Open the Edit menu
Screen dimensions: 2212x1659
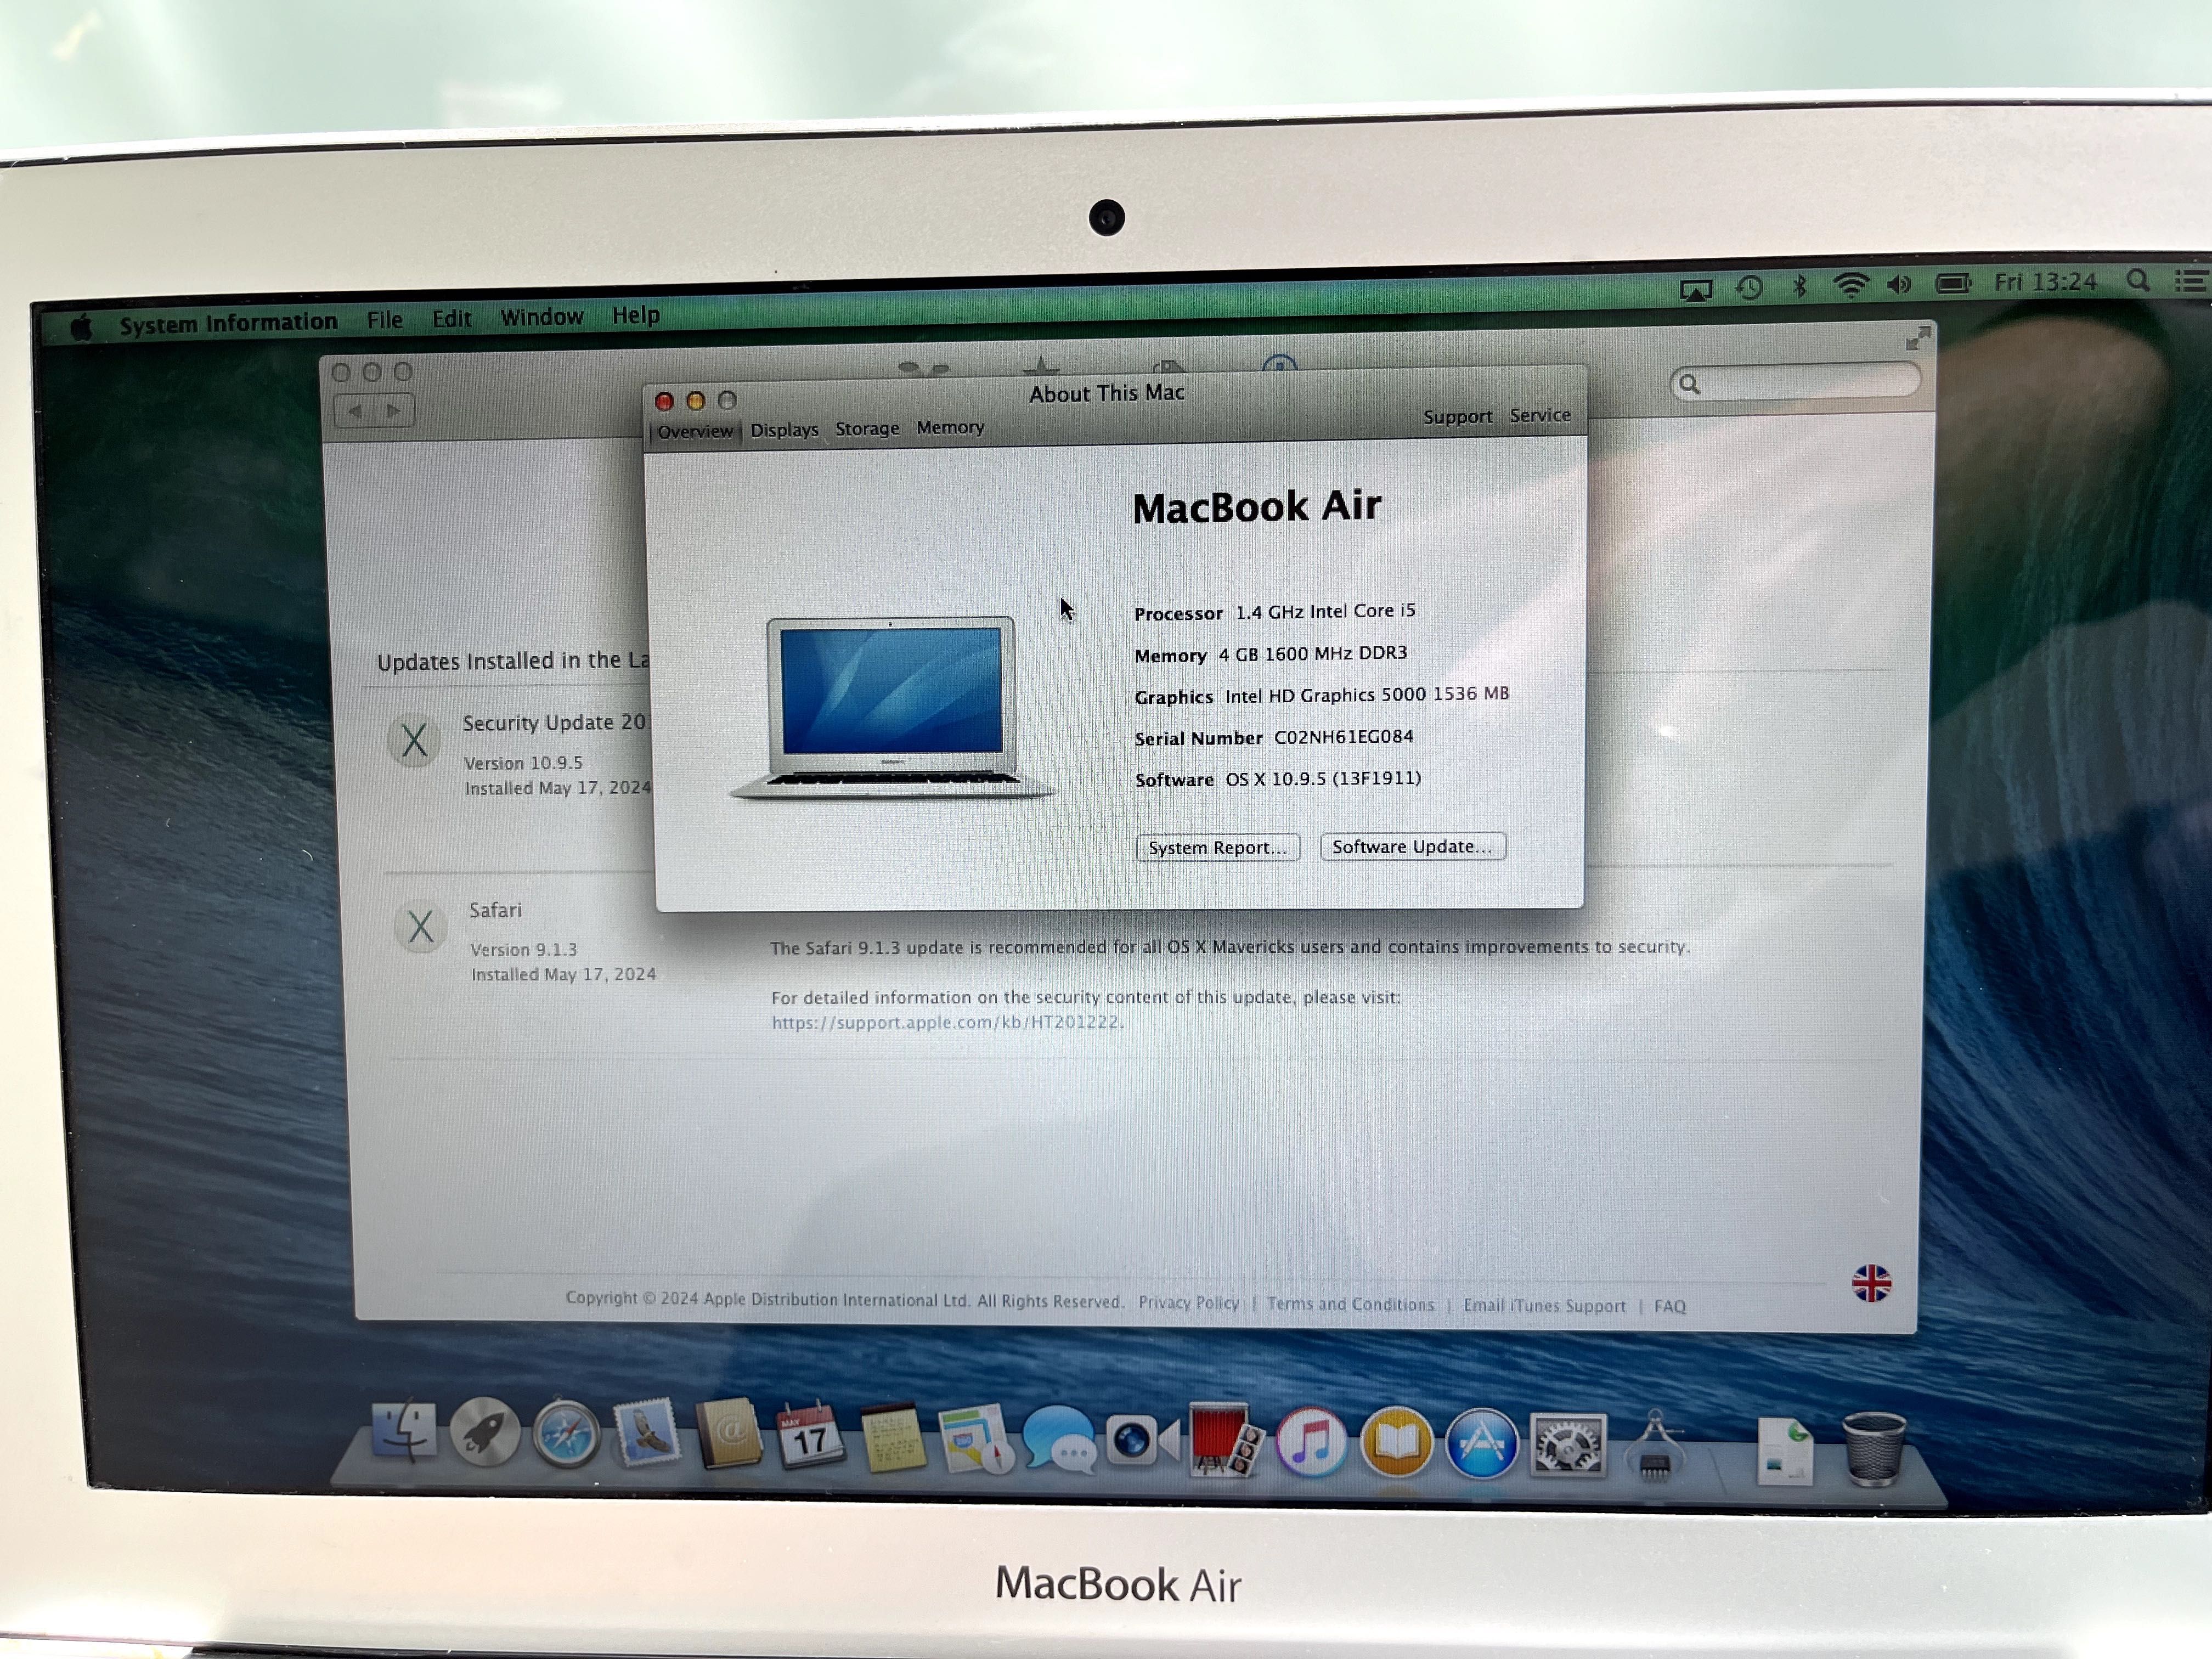[451, 318]
